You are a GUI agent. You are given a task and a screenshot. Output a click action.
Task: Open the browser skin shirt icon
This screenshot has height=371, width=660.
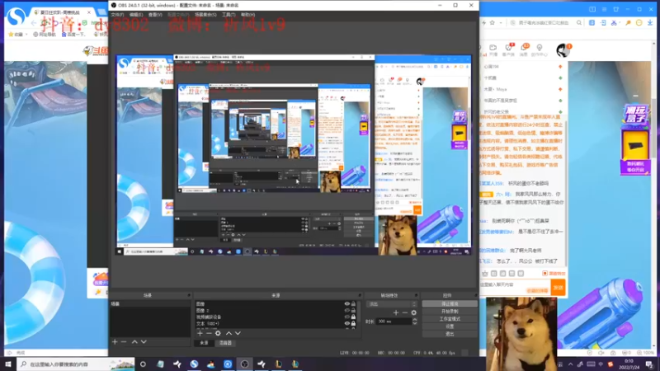tap(615, 9)
